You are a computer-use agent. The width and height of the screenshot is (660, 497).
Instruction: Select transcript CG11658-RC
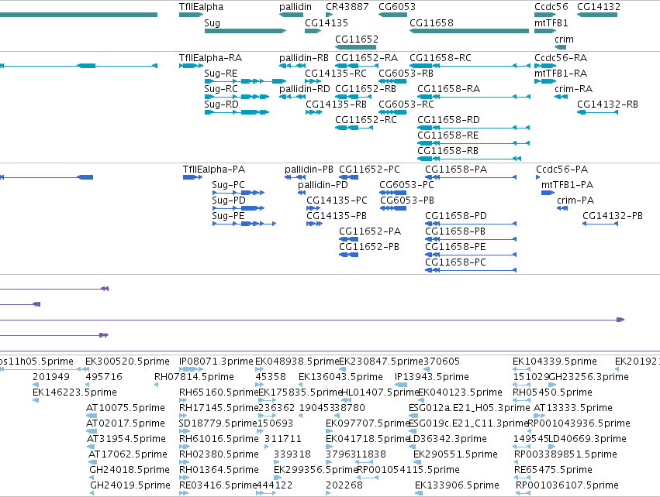click(470, 66)
